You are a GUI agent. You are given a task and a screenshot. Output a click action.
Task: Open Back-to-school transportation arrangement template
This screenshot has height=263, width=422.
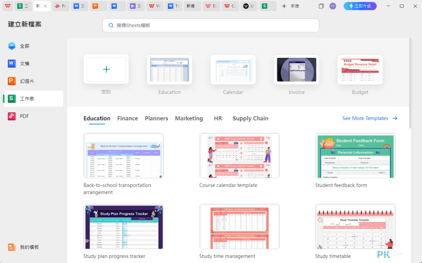(123, 156)
